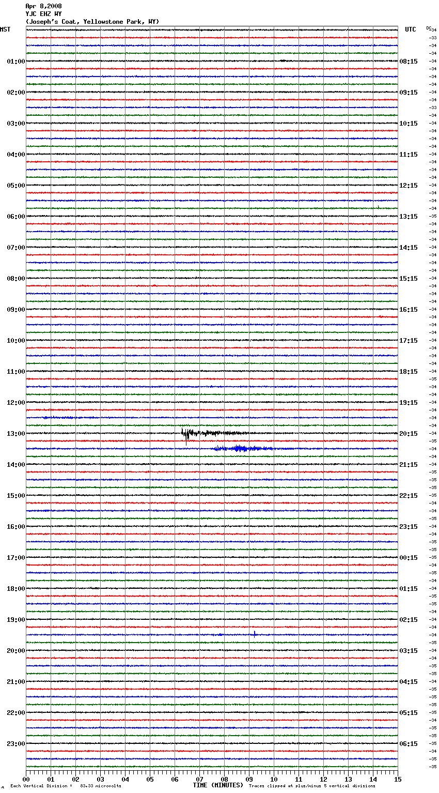Image resolution: width=439 pixels, height=793 pixels.
Task: Select the '06:00' MST hour label
Action: 16,217
